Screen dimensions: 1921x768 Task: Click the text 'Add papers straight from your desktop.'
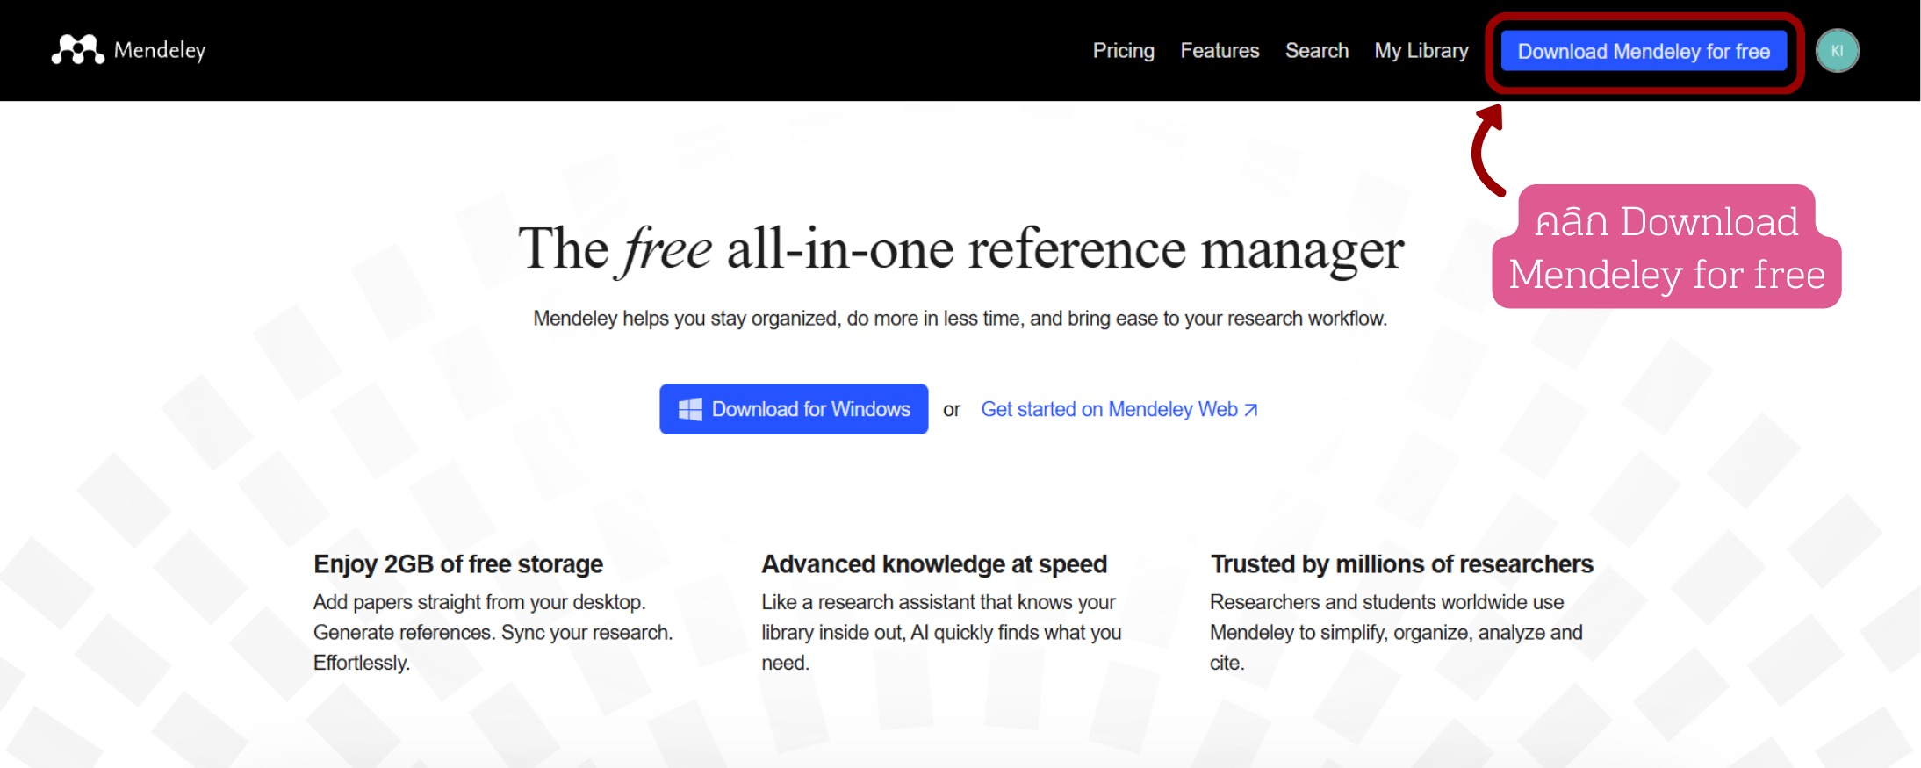[479, 602]
